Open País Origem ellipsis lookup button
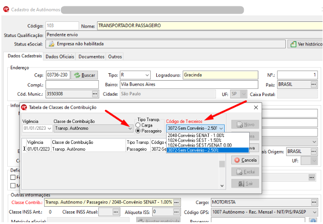 click(313, 152)
